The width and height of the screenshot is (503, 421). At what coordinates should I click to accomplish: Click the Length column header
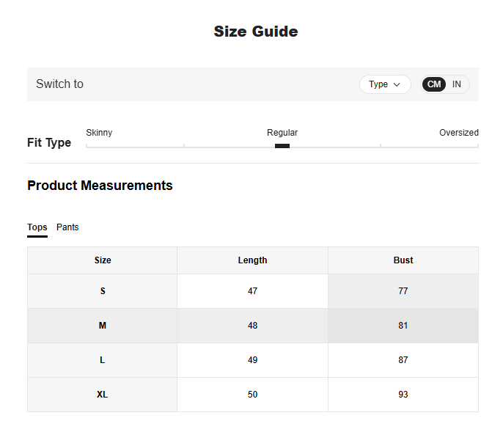252,260
